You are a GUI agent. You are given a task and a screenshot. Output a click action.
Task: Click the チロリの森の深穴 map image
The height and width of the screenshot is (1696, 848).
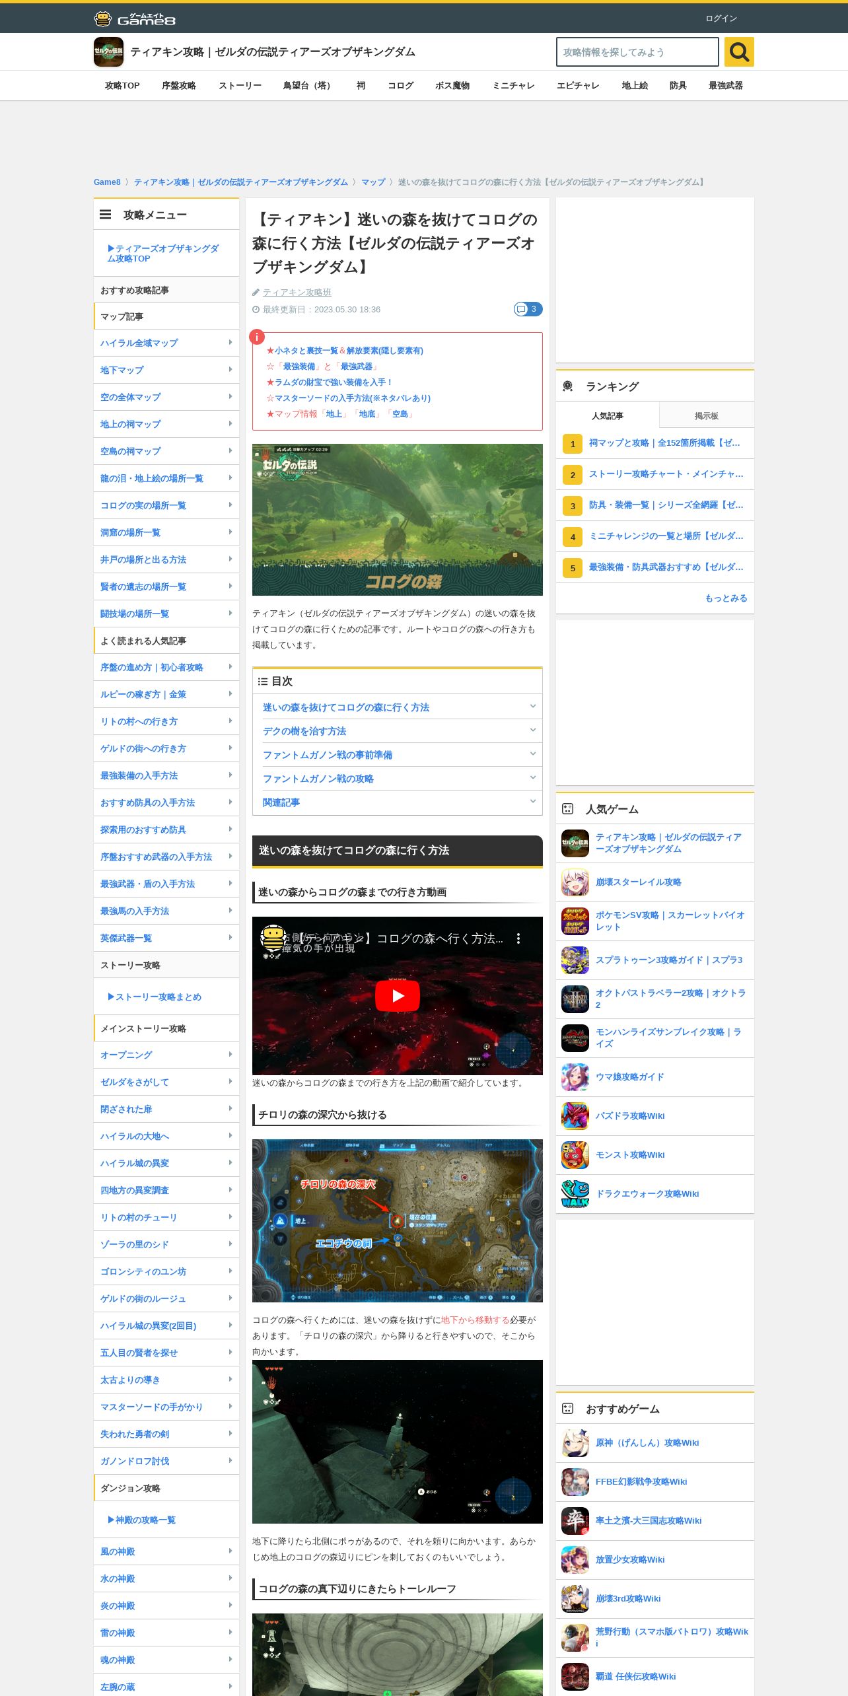pos(398,1220)
